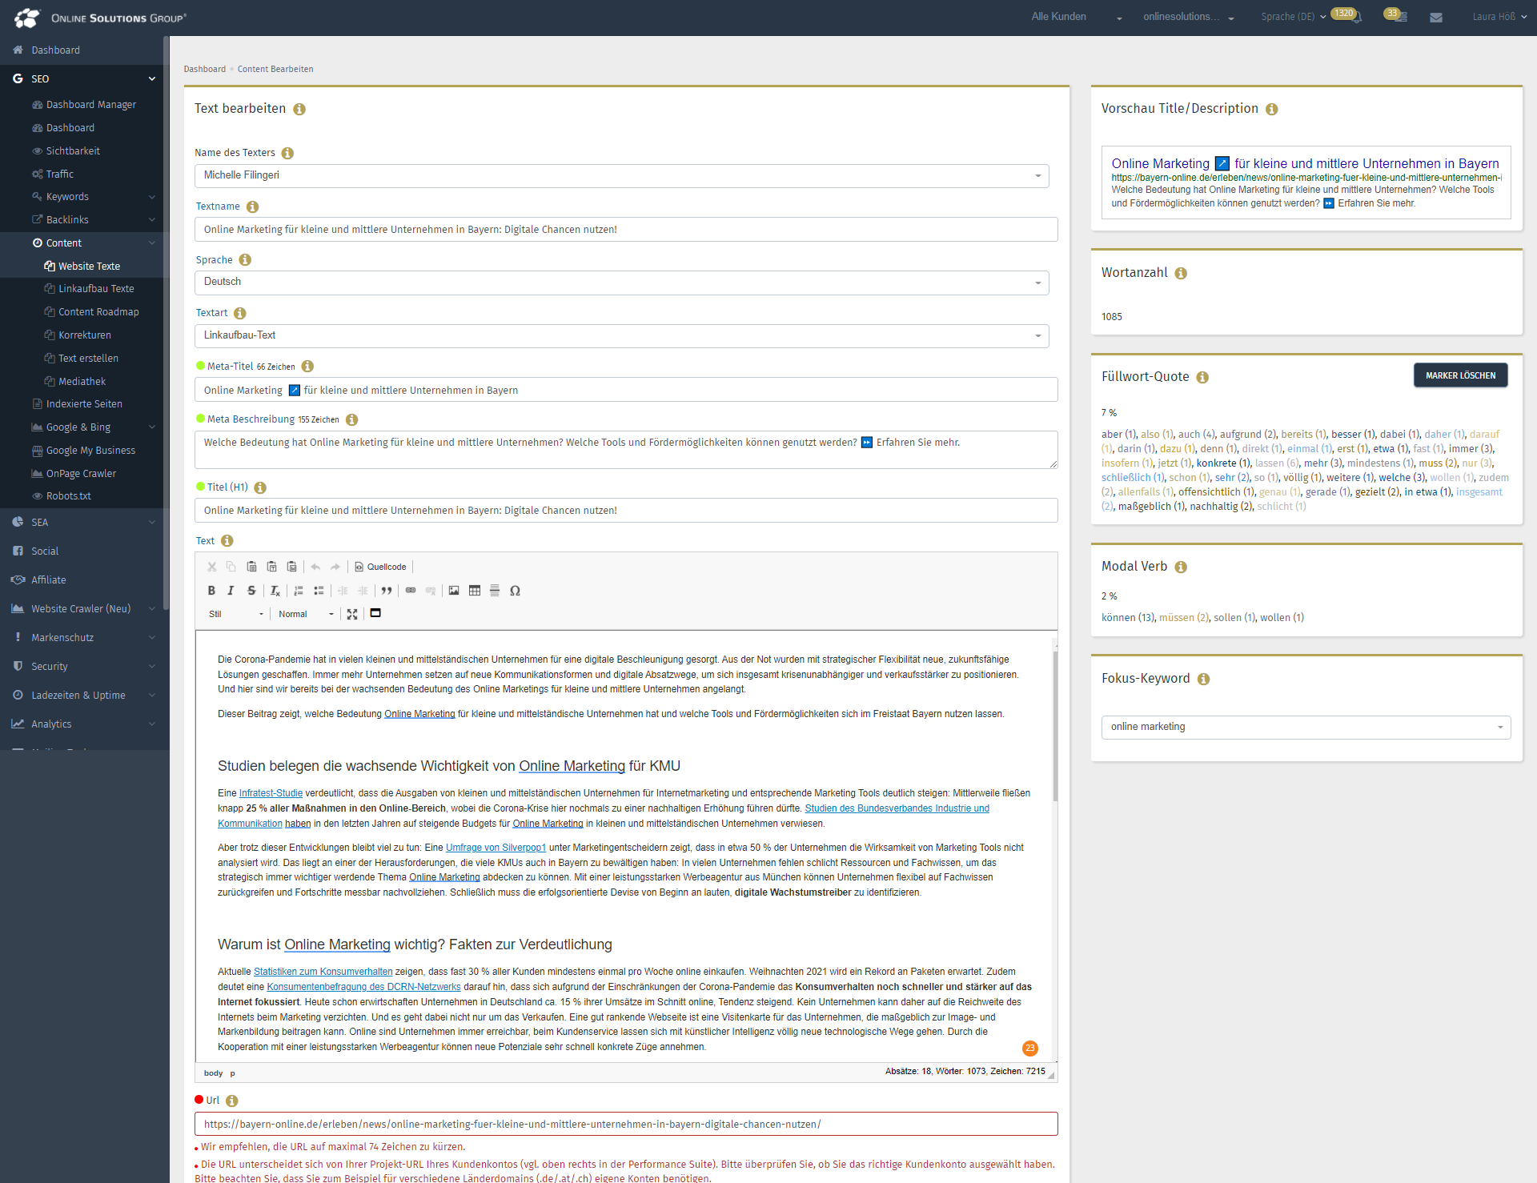The height and width of the screenshot is (1183, 1537).
Task: Open the Website Texte item under Content
Action: 90,266
